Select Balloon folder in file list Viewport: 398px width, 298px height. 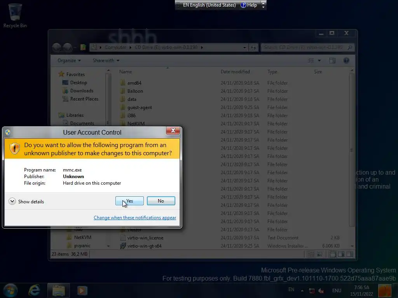(135, 91)
